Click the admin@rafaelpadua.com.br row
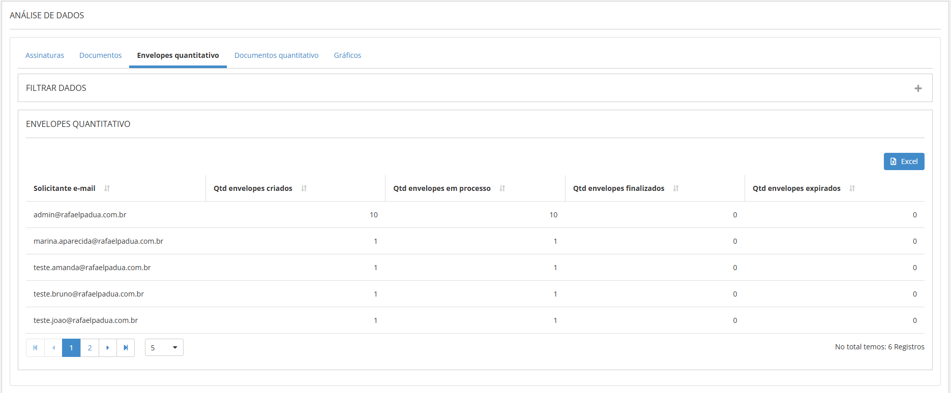Viewport: 951px width, 393px height. pyautogui.click(x=80, y=215)
